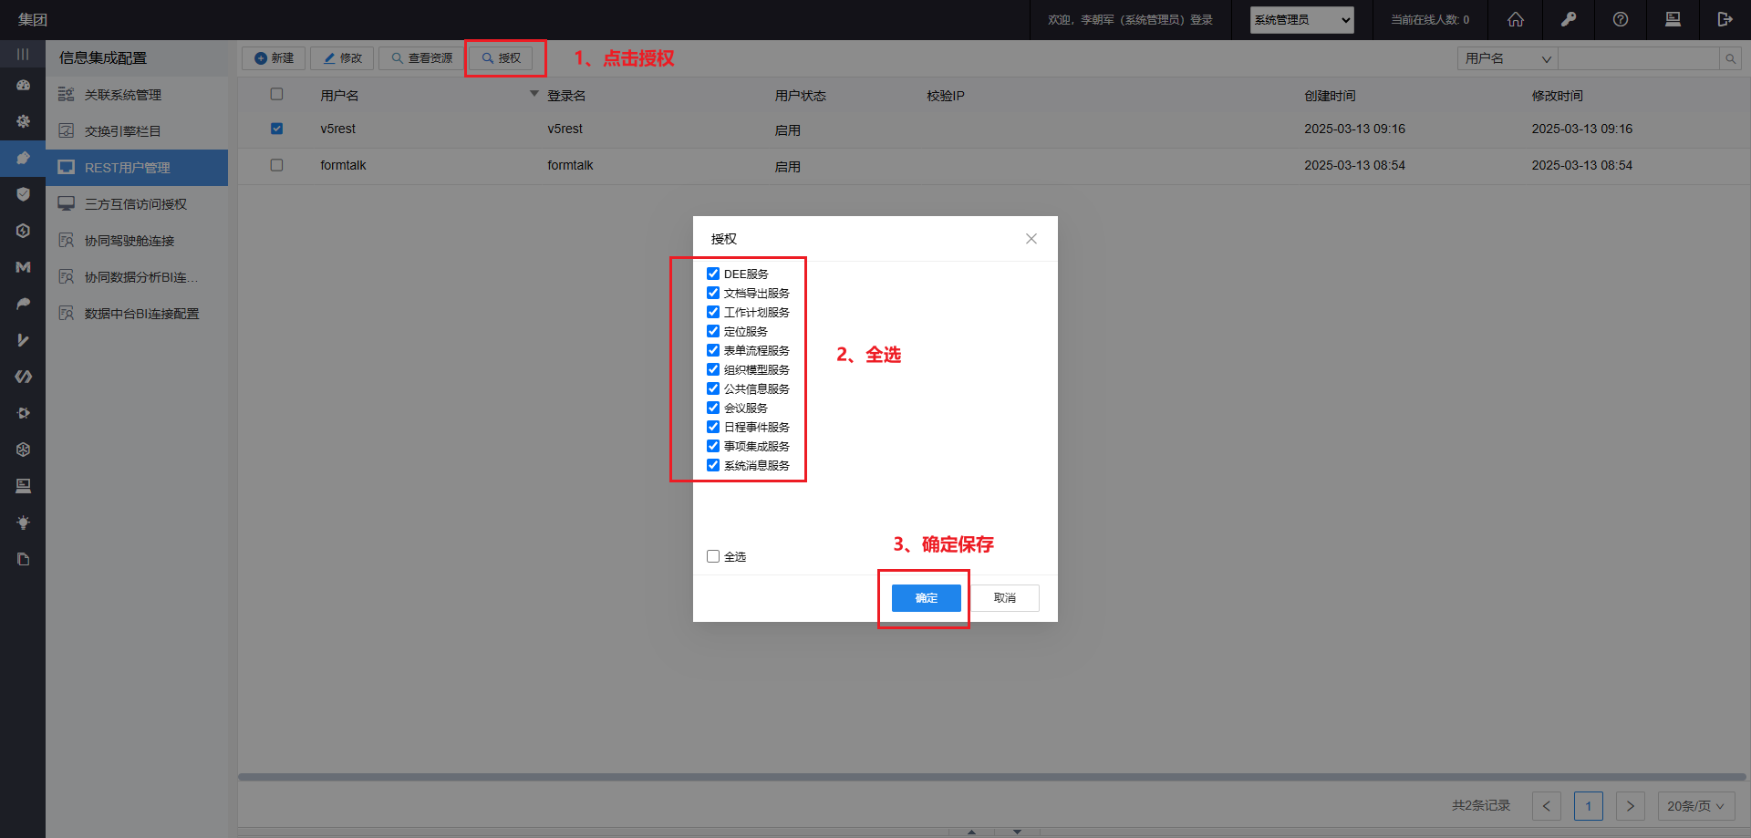Select REST用户管理 in the sidebar menu
The width and height of the screenshot is (1751, 838).
(x=137, y=168)
